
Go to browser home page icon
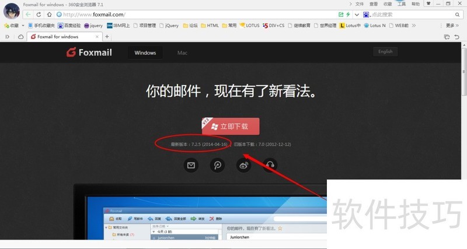(50, 14)
